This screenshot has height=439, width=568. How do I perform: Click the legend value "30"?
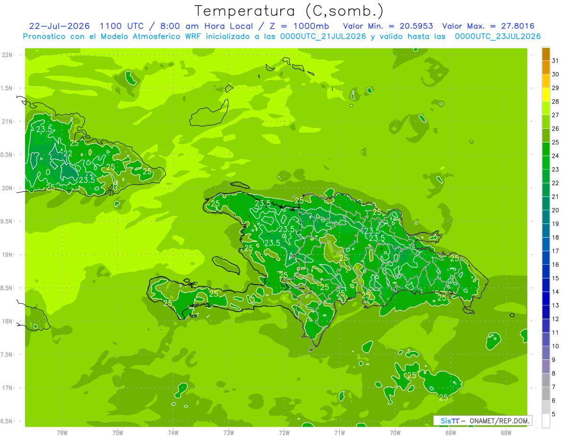(556, 74)
